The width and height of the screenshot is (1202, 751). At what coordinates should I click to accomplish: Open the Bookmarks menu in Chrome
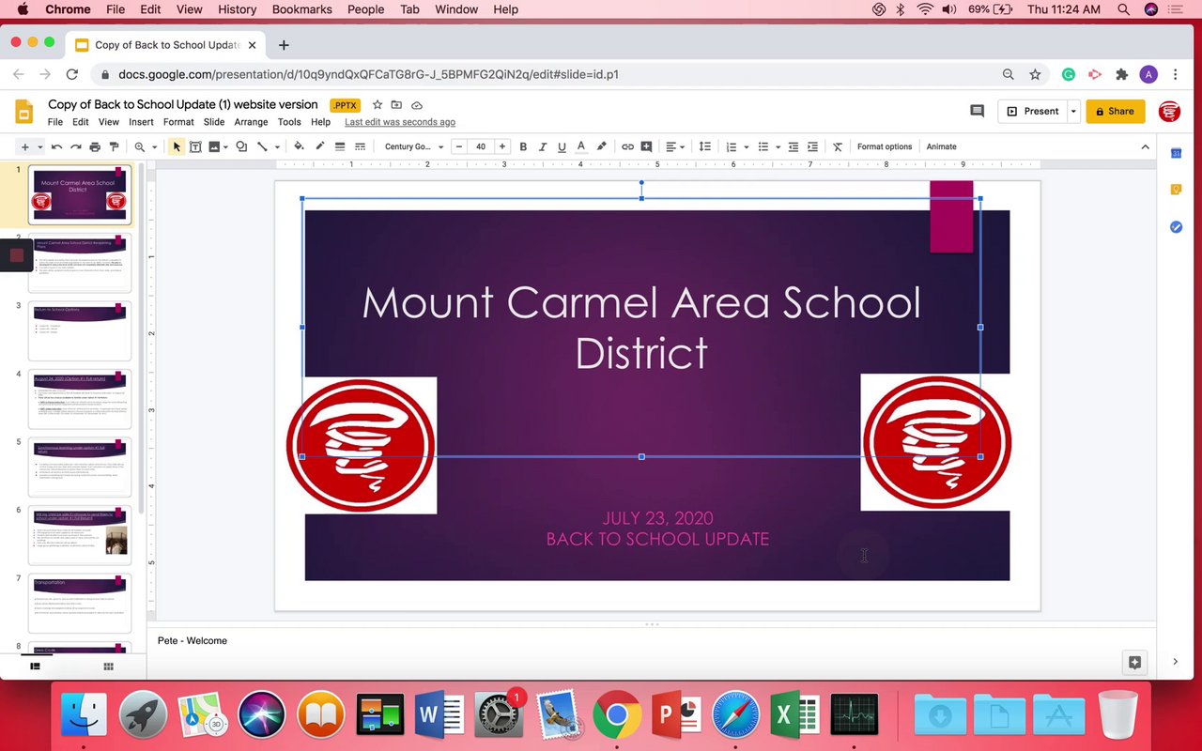click(302, 9)
